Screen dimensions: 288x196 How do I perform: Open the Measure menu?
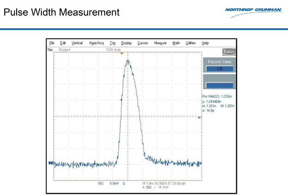(160, 43)
